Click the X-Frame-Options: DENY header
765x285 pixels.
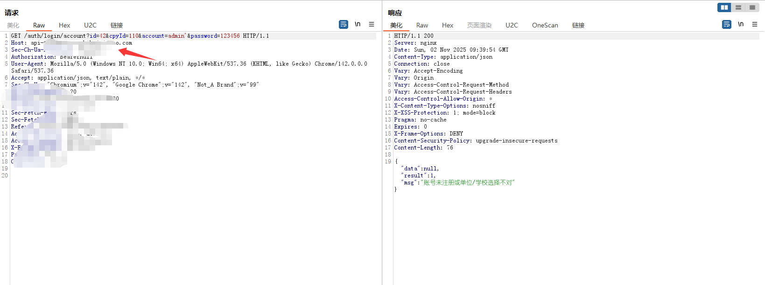428,134
